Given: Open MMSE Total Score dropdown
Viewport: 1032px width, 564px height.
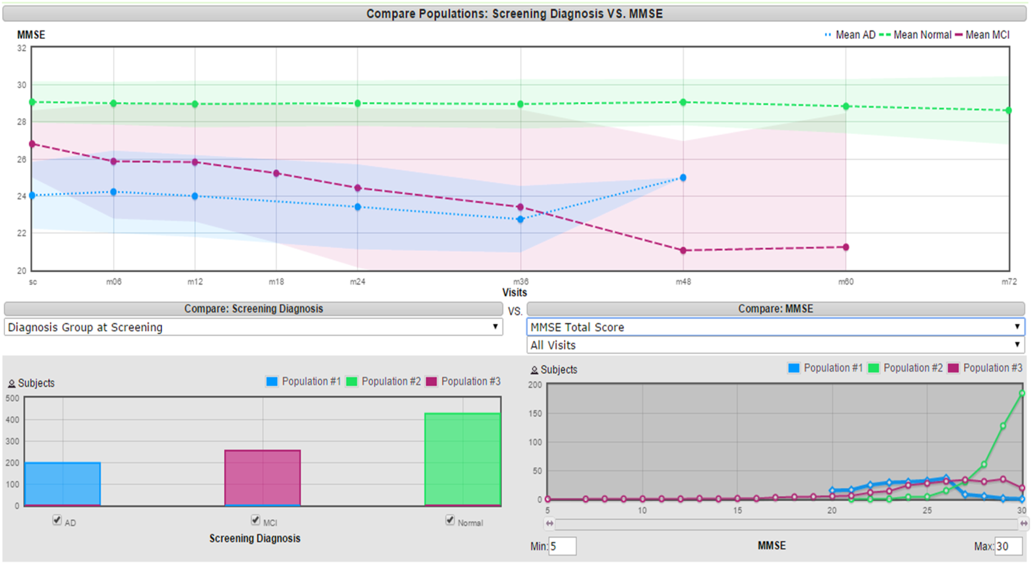Looking at the screenshot, I should click(x=775, y=327).
